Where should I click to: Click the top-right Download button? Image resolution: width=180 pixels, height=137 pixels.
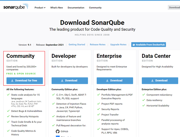(174, 7)
